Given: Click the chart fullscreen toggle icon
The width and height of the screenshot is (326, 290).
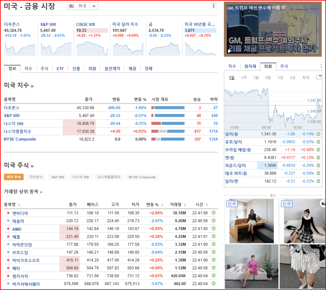Looking at the screenshot, I should tap(319, 77).
